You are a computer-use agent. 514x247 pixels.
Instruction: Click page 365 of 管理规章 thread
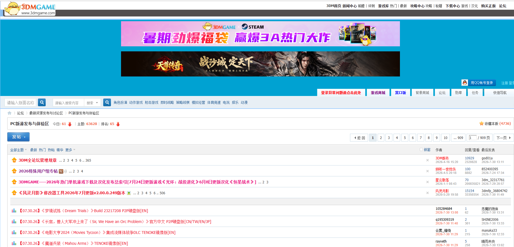click(x=88, y=160)
